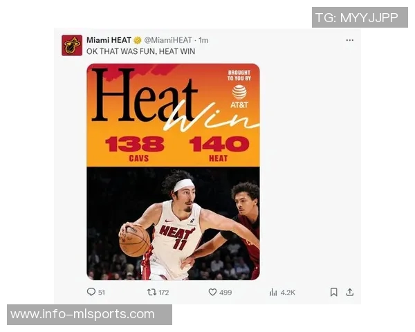This screenshot has height=332, width=415.
Task: Open the 1m tweet timestamp
Action: [203, 40]
